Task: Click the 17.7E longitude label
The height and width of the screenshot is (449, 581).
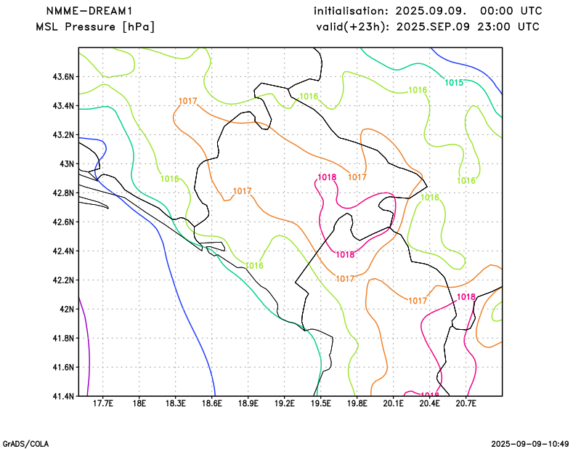Action: [102, 403]
